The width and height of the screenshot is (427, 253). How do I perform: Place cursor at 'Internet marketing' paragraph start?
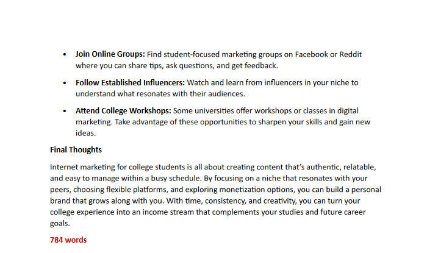51,167
